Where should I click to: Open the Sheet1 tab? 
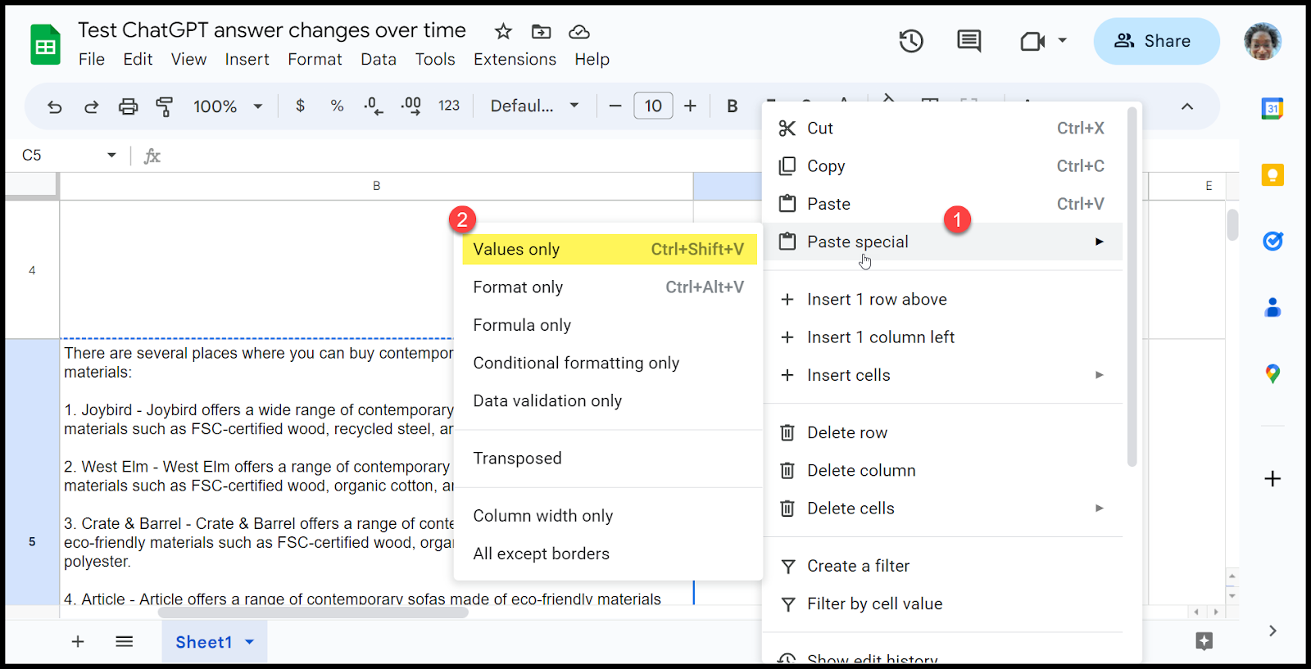click(205, 642)
